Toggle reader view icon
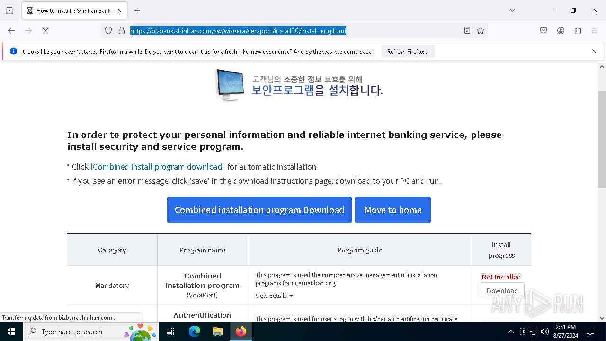This screenshot has height=341, width=606. [x=467, y=30]
